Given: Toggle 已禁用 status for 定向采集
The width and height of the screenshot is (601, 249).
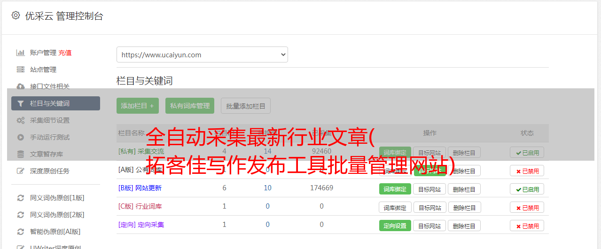Looking at the screenshot, I should (527, 226).
